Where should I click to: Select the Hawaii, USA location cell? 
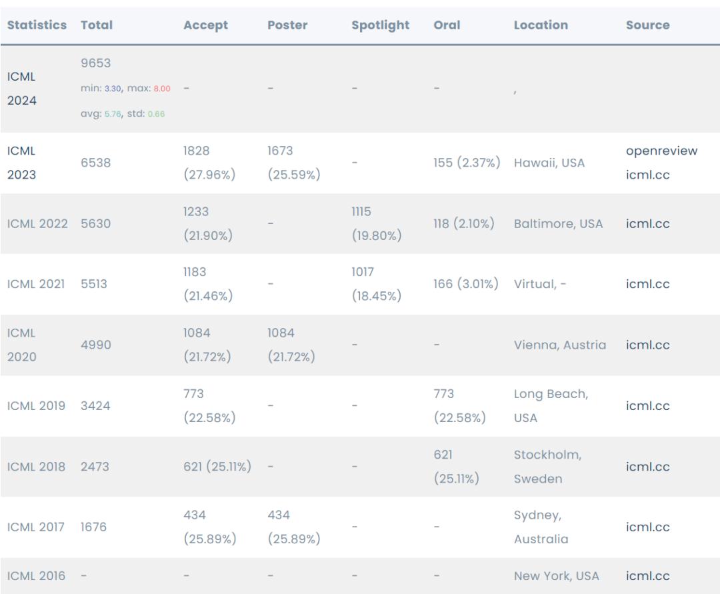(x=549, y=163)
